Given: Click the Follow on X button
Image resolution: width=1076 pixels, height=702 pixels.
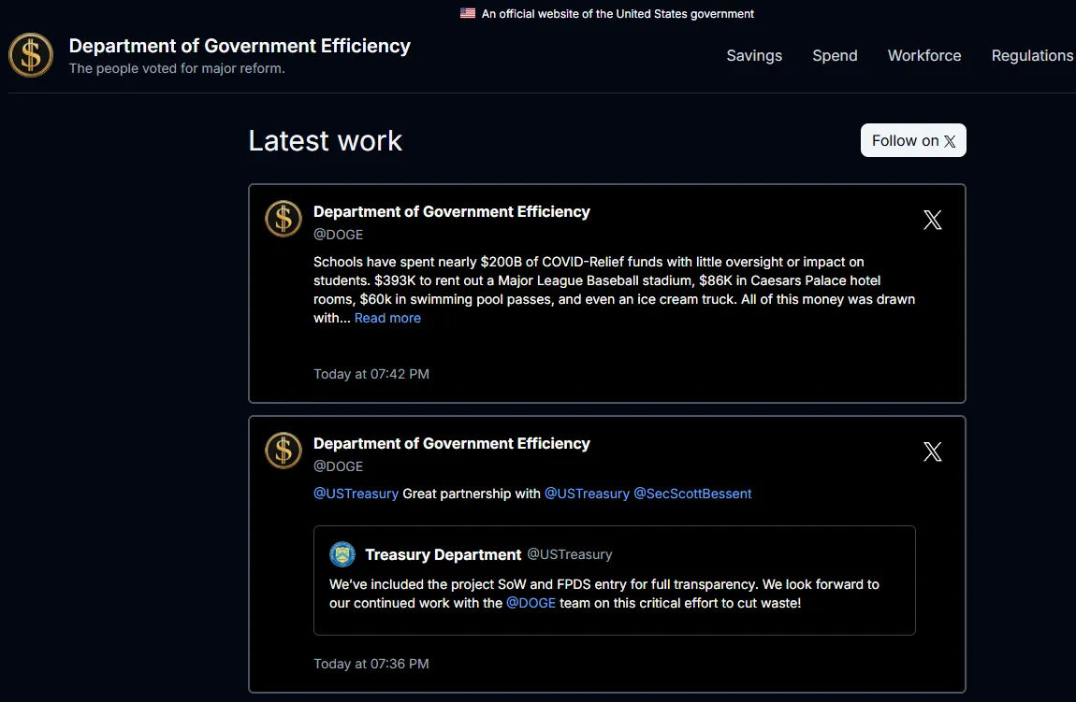Looking at the screenshot, I should (913, 140).
